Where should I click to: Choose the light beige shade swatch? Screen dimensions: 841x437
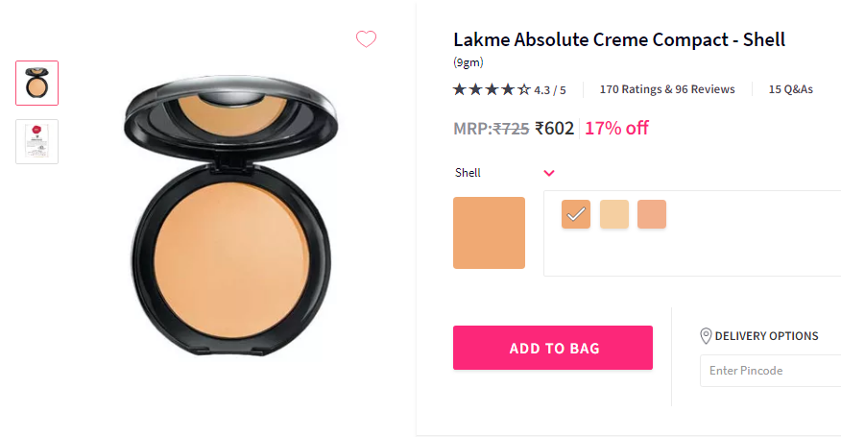[x=614, y=214]
